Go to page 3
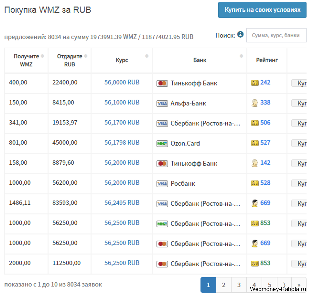 pyautogui.click(x=239, y=285)
